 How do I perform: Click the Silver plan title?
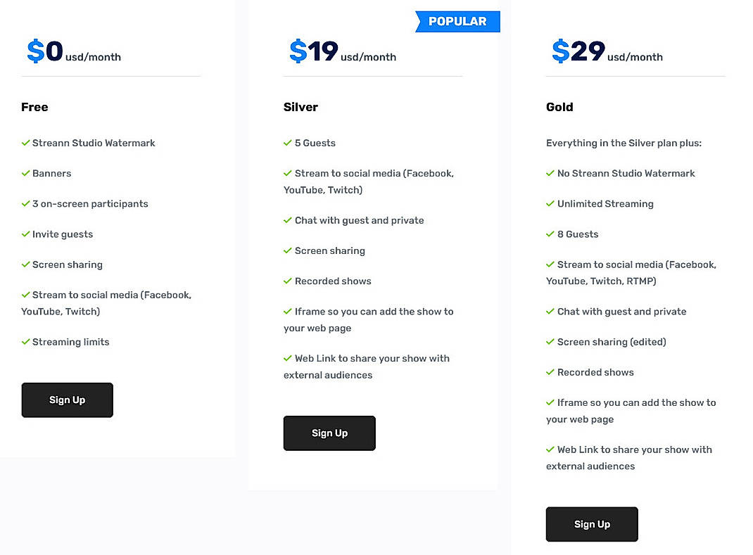300,107
